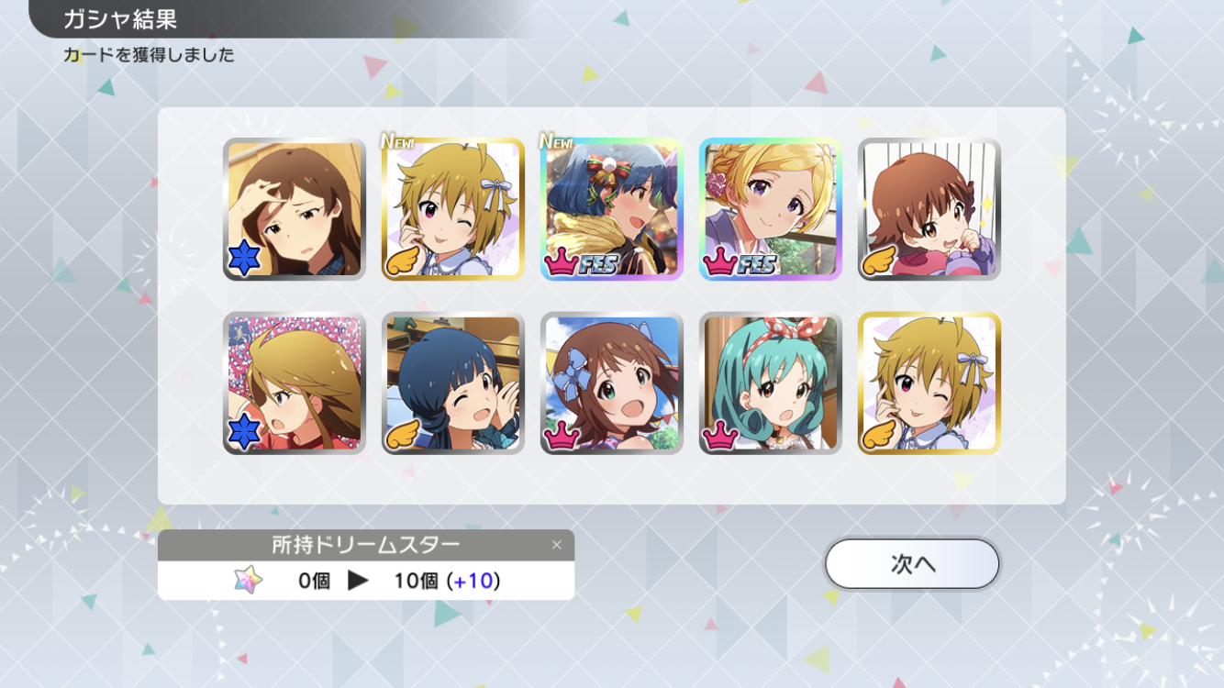
Task: Click the black arrow between star counts
Action: (x=359, y=580)
